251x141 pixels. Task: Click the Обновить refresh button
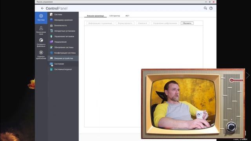tap(187, 23)
